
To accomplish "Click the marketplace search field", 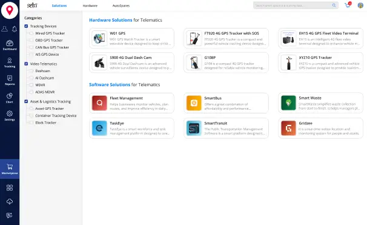I will click(296, 5).
